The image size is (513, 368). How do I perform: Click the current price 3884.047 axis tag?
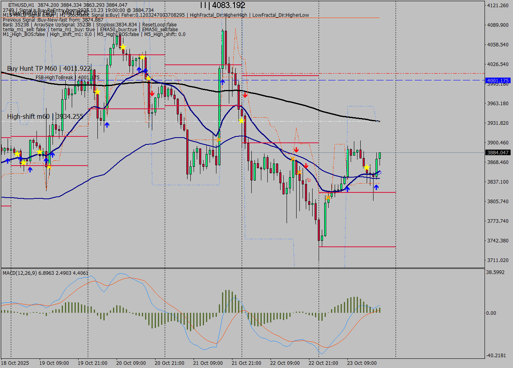tap(497, 152)
